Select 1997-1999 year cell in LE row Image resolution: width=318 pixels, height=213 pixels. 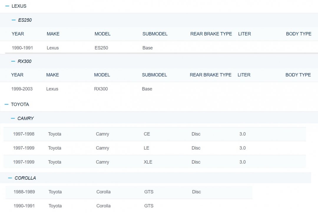click(x=24, y=148)
